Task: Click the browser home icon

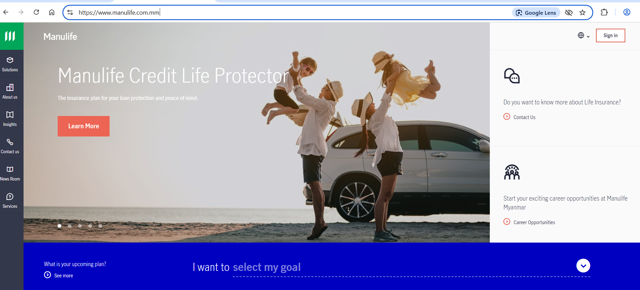Action: tap(52, 12)
